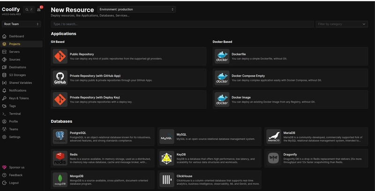Open the Environment: production dropdown
This screenshot has height=191, width=375.
pyautogui.click(x=137, y=9)
